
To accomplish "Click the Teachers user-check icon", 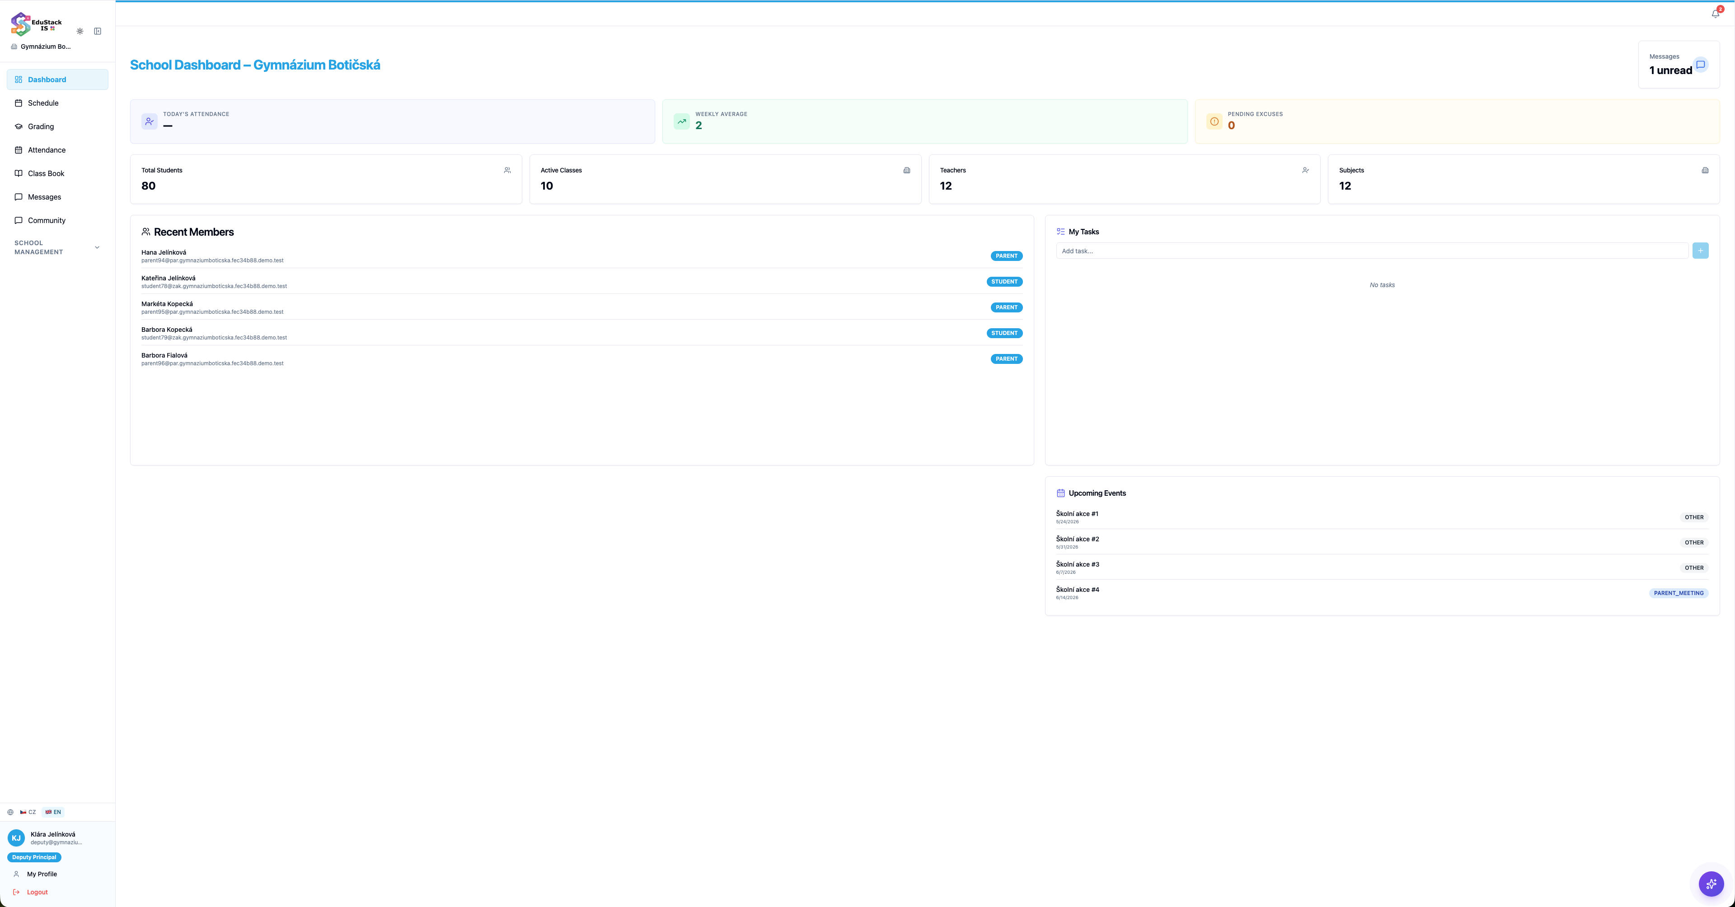I will point(1305,170).
